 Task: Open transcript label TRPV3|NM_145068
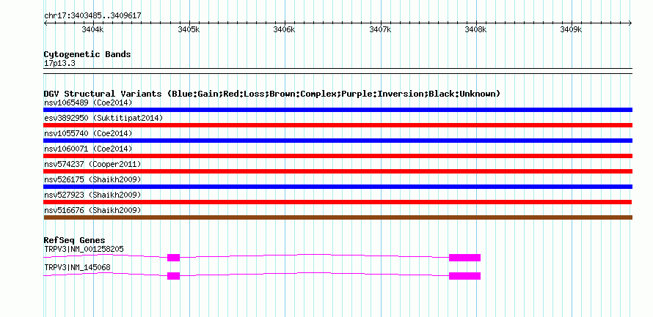(x=78, y=267)
